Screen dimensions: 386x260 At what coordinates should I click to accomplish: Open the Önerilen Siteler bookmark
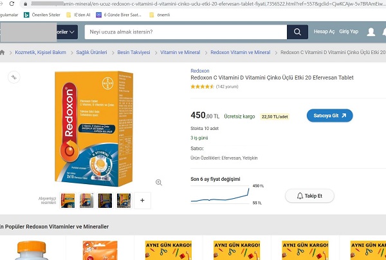pyautogui.click(x=41, y=14)
